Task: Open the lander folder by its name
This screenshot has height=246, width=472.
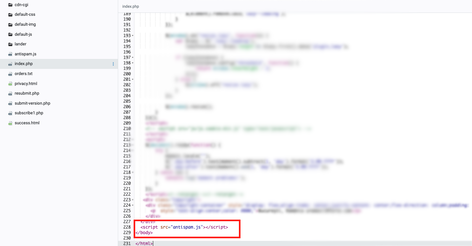Action: pos(21,44)
